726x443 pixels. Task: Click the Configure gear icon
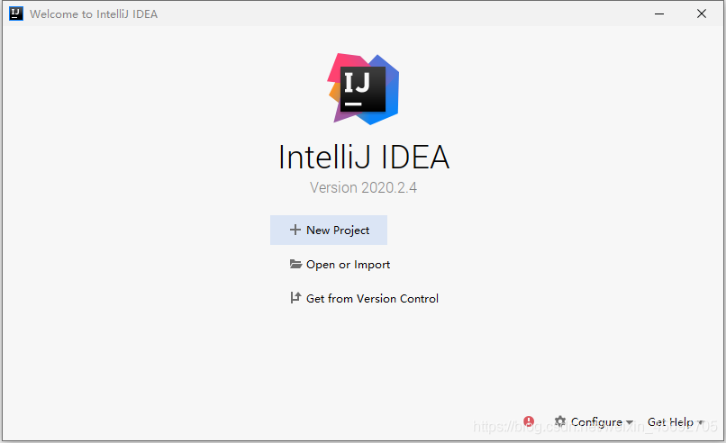[x=560, y=421]
